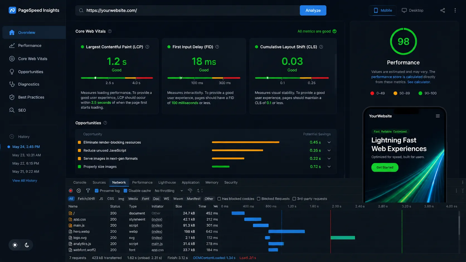Toggle the Disable cache checkbox
Viewport: 466px width, 262px height.
pos(125,191)
